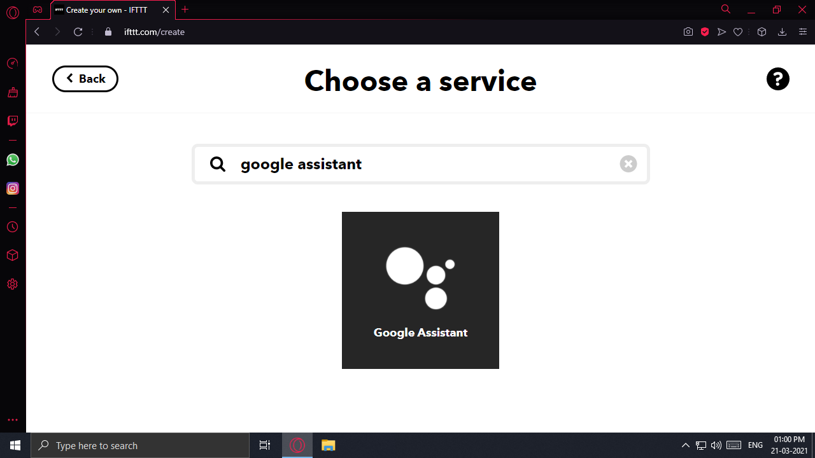This screenshot has width=815, height=458.
Task: Open the site security padlock info
Action: (x=108, y=32)
